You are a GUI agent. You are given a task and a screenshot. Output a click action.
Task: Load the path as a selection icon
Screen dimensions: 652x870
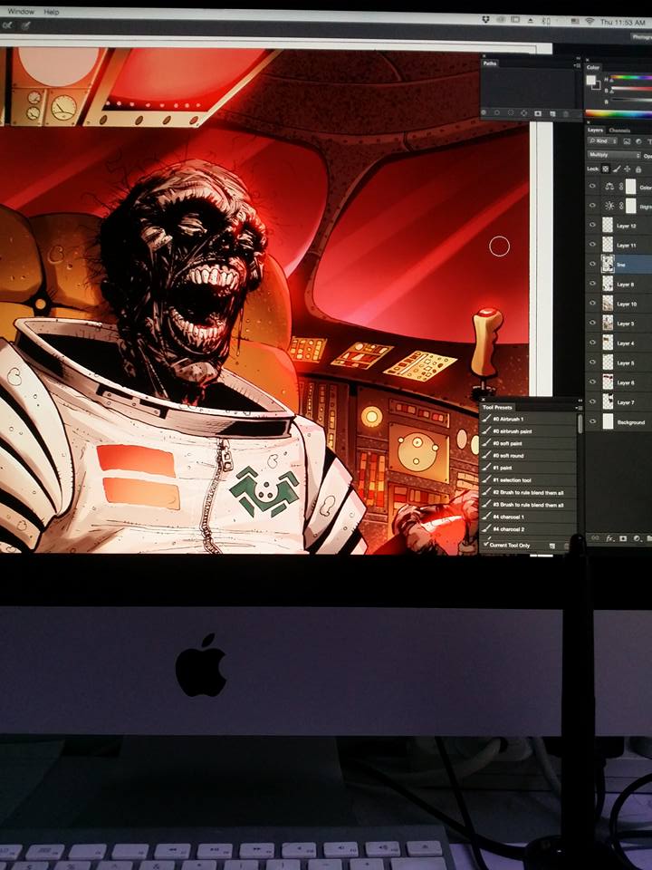pos(511,112)
